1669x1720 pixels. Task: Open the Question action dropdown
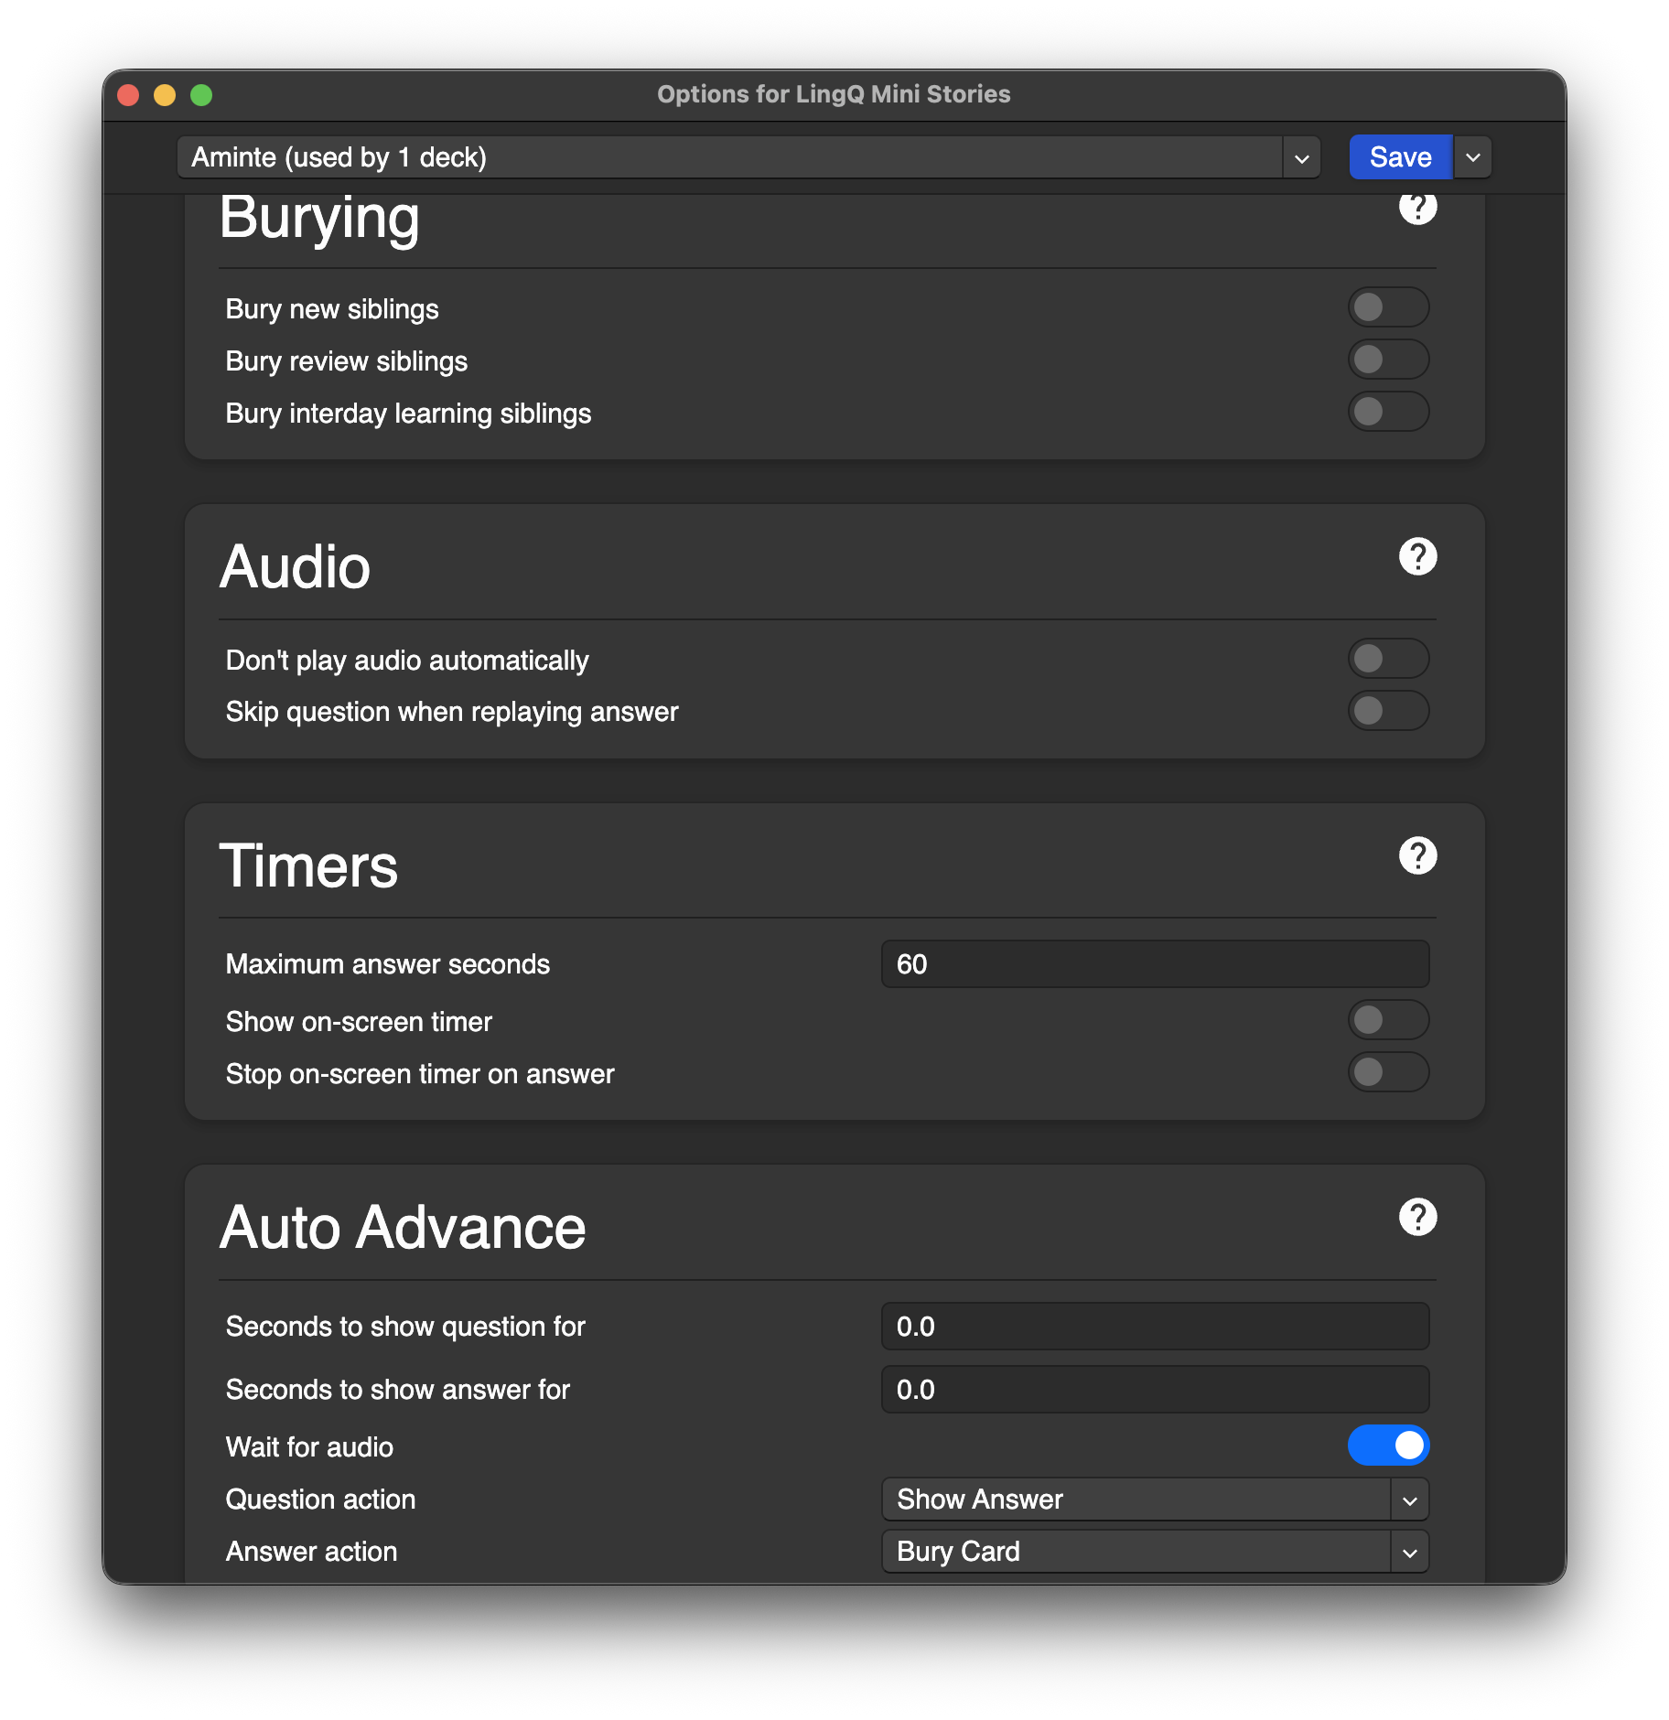[x=1155, y=1500]
